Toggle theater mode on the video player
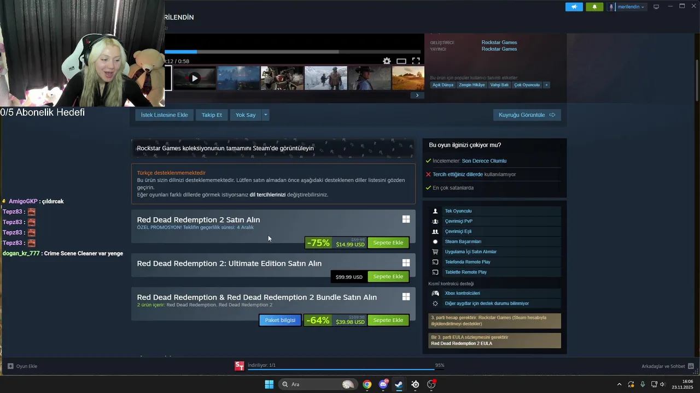The width and height of the screenshot is (700, 393). click(401, 61)
